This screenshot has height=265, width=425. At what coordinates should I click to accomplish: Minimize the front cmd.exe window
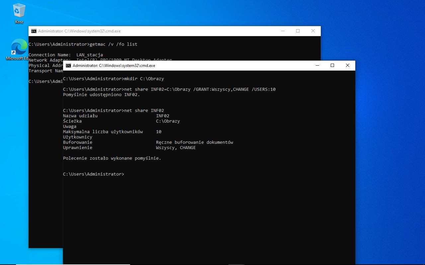tap(317, 66)
